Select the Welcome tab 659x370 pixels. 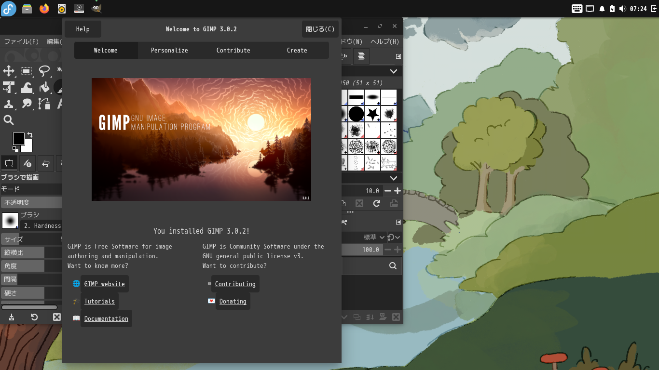coord(106,50)
